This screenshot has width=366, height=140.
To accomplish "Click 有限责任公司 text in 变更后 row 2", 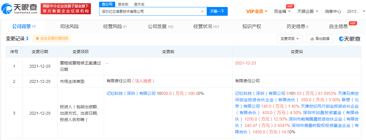I will pos(247,81).
